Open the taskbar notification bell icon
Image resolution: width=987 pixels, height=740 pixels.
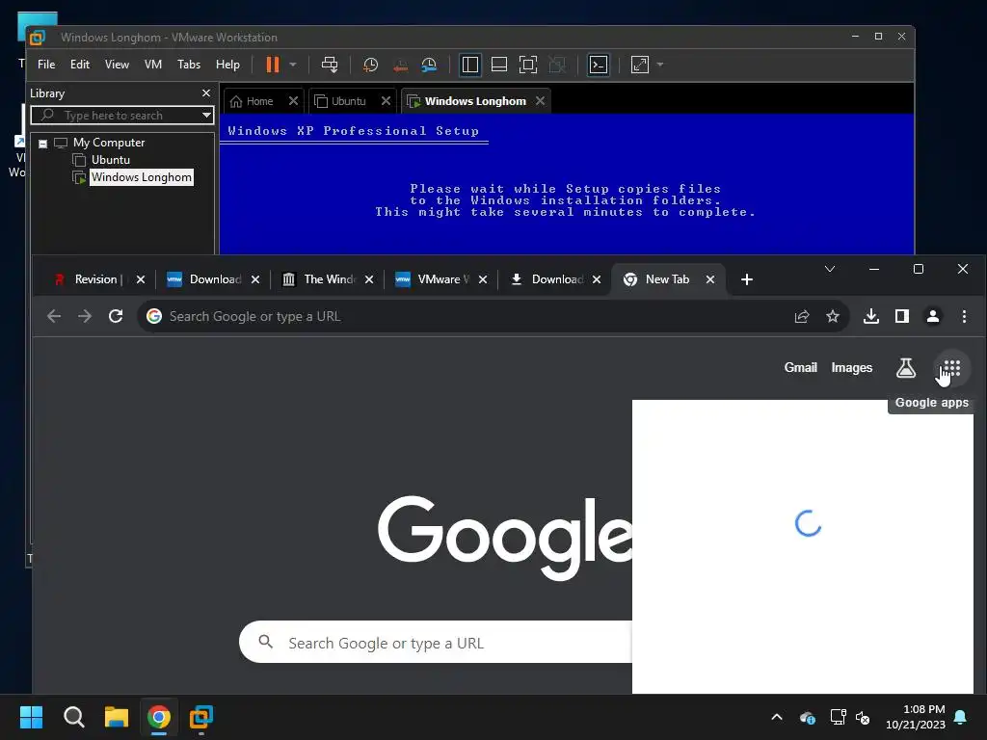click(x=961, y=717)
